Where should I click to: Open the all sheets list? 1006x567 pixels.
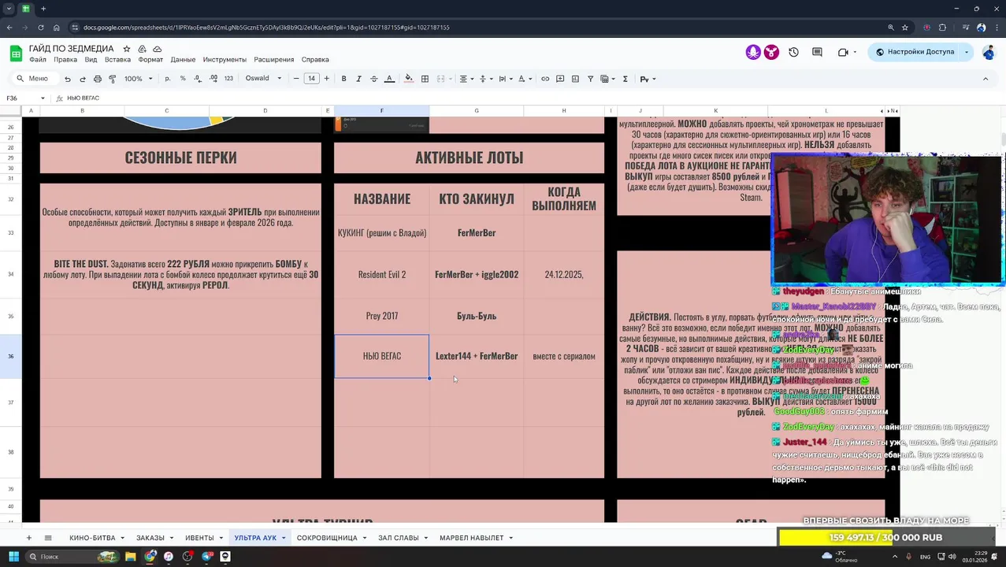(x=48, y=538)
